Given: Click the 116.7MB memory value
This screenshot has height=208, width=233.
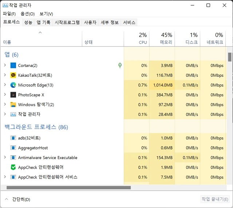Looking at the screenshot, I should [x=164, y=75].
